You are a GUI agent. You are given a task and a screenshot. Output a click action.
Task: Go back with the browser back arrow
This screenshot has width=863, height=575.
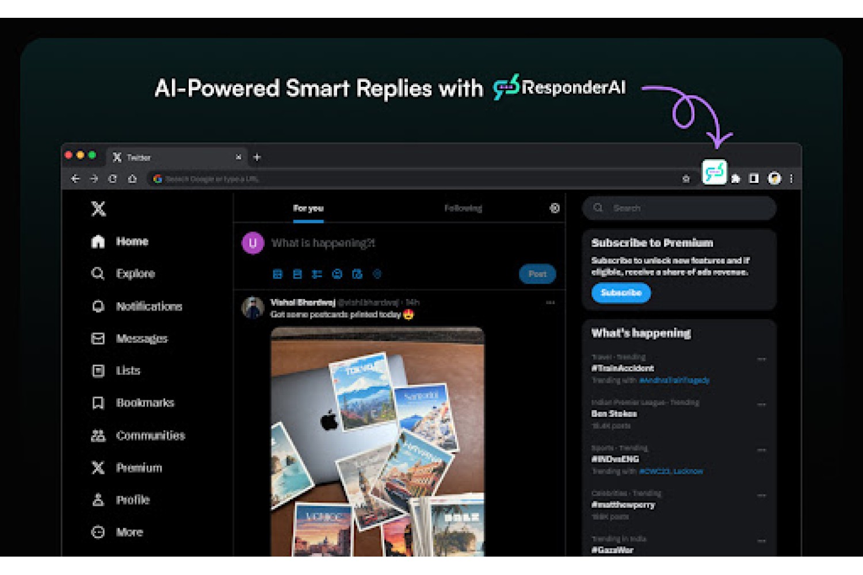coord(75,179)
